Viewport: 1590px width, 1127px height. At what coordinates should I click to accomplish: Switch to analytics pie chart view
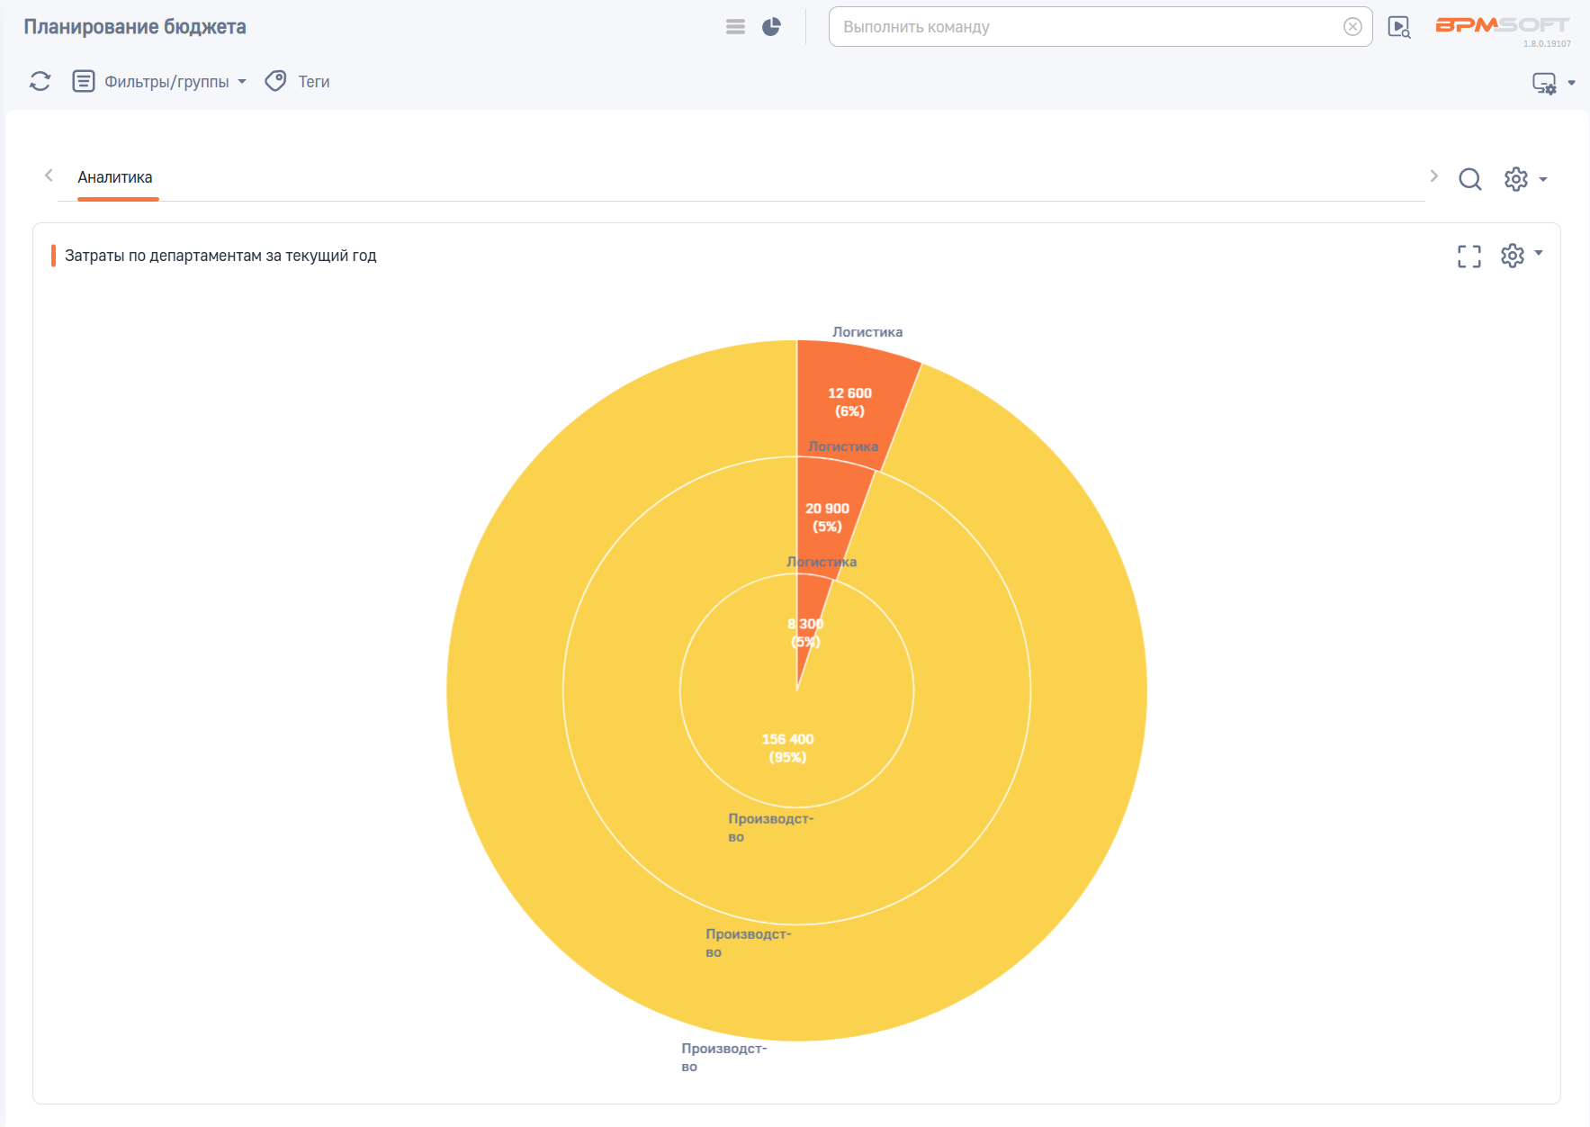pos(771,27)
